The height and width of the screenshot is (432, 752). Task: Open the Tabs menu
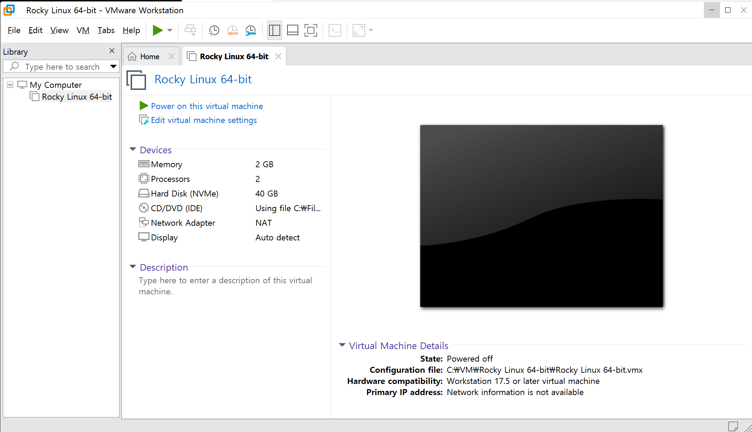tap(106, 30)
